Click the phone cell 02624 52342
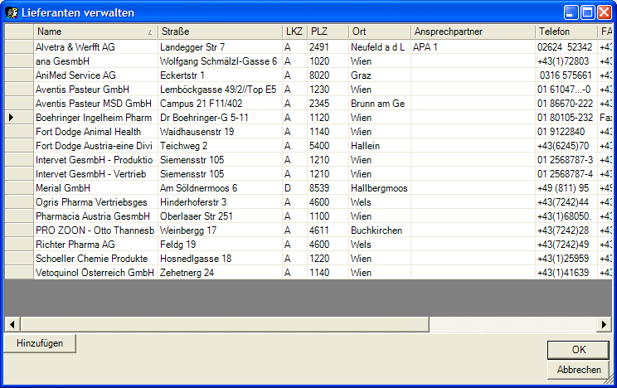The width and height of the screenshot is (617, 388). pos(566,46)
